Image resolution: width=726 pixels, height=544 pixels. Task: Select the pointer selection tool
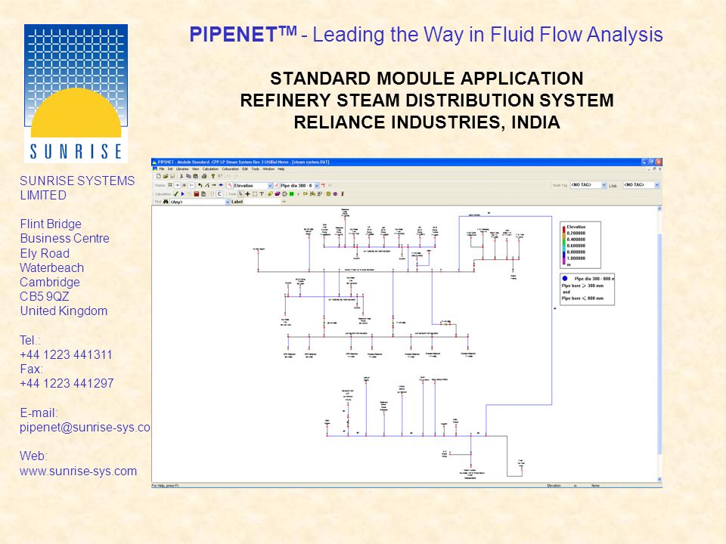240,194
